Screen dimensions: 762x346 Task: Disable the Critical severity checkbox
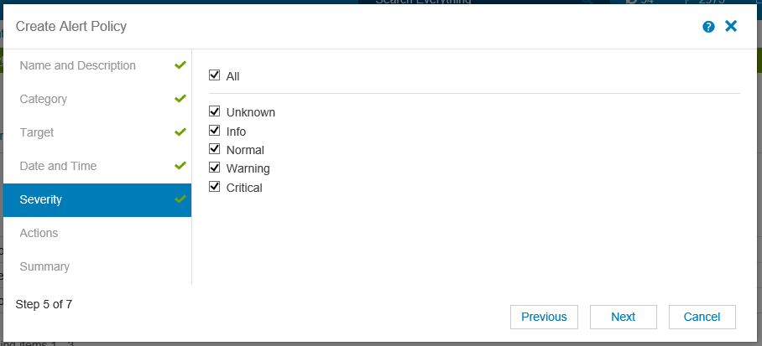214,186
